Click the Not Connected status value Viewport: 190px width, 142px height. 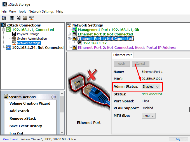(152, 94)
